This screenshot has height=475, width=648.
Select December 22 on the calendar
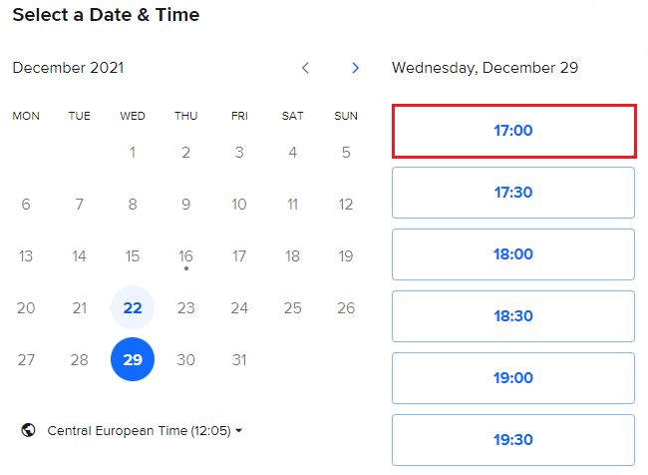tap(133, 307)
